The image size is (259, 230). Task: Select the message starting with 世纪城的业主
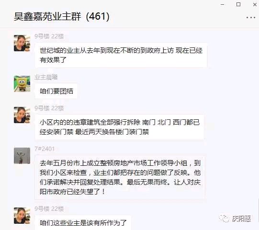pos(121,55)
